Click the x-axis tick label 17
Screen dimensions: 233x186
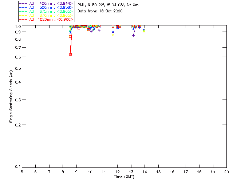186,172
